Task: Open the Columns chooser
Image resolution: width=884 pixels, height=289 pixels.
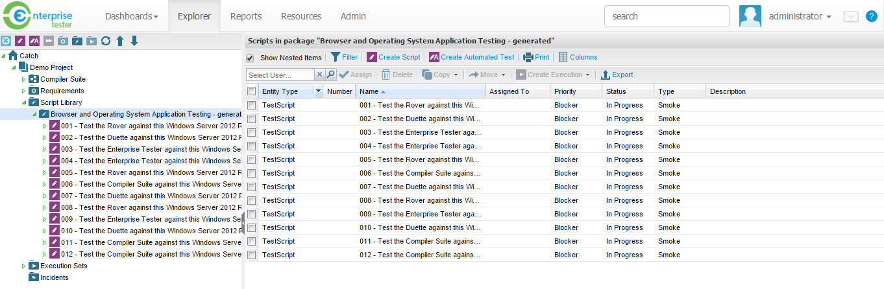Action: [578, 58]
